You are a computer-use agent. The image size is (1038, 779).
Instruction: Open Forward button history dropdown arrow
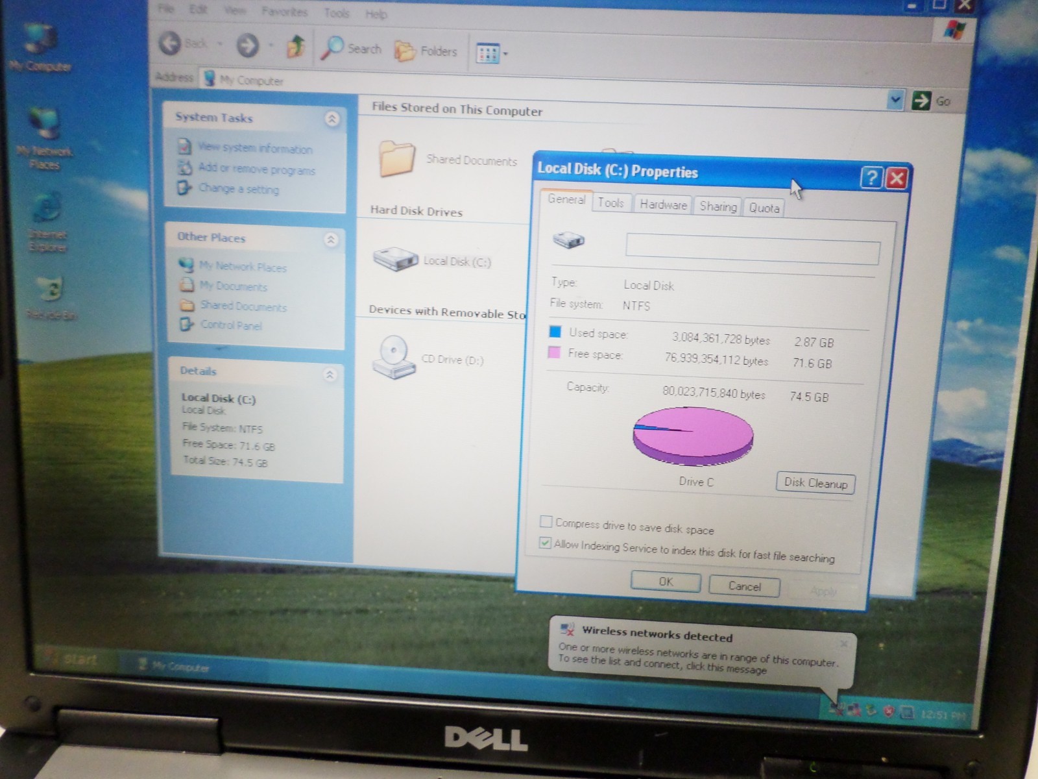tap(271, 46)
